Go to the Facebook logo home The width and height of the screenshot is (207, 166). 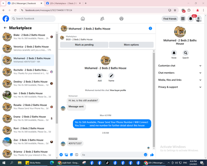[x=6, y=19]
